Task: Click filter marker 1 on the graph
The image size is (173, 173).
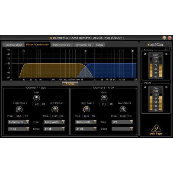Action: point(23,51)
